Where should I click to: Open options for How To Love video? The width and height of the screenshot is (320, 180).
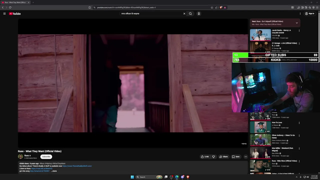[299, 123]
